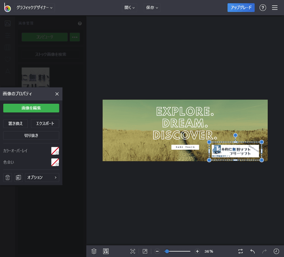Click the コンピュータ upload button
Screen dimensions: 284x257
point(44,37)
